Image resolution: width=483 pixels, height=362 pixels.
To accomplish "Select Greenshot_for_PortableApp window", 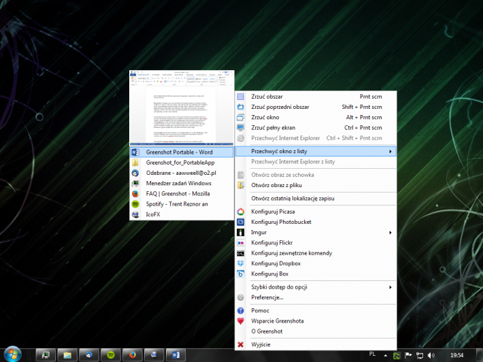I will coord(182,163).
